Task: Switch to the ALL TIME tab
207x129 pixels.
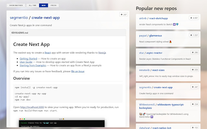Action: [x=33, y=5]
